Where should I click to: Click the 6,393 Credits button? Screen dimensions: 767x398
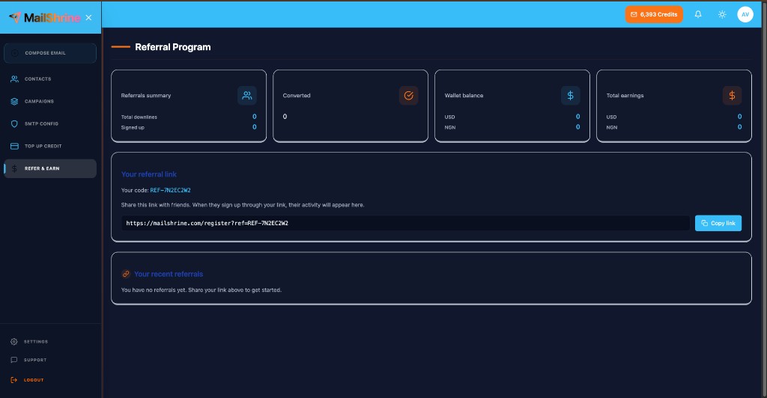click(x=653, y=14)
